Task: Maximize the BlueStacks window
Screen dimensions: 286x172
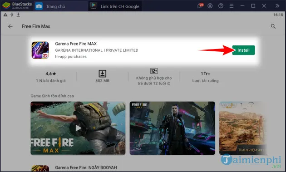Action: 253,6
